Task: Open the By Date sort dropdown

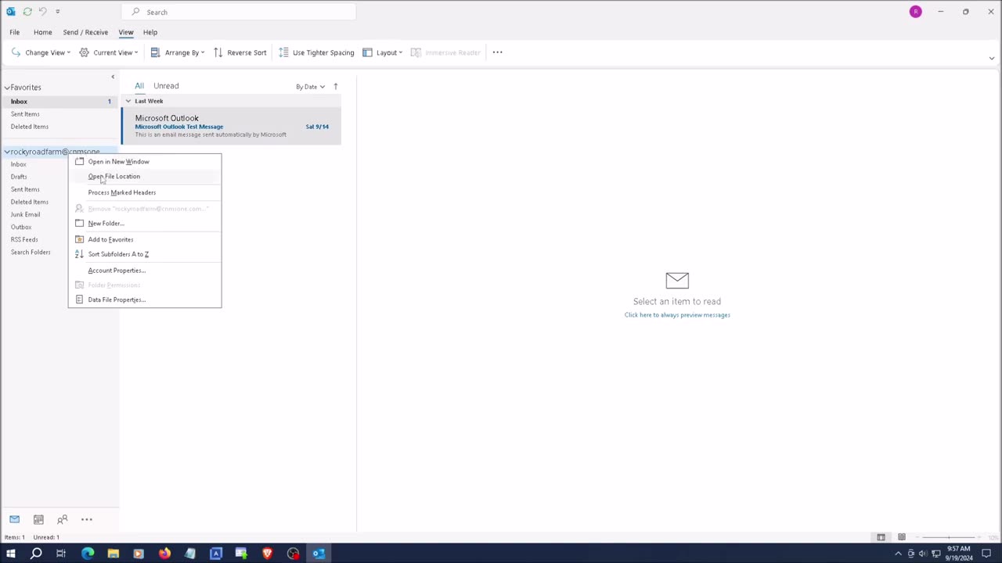Action: click(x=310, y=87)
